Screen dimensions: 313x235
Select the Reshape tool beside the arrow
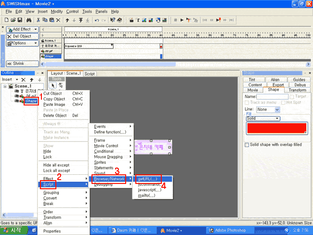61,85
